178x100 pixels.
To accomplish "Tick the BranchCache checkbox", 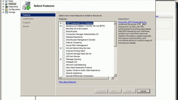I will [x=64, y=31].
